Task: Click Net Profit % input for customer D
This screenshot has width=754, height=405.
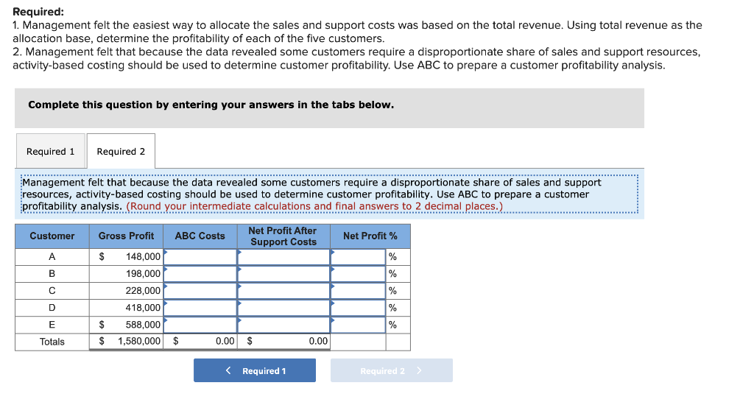Action: tap(359, 307)
